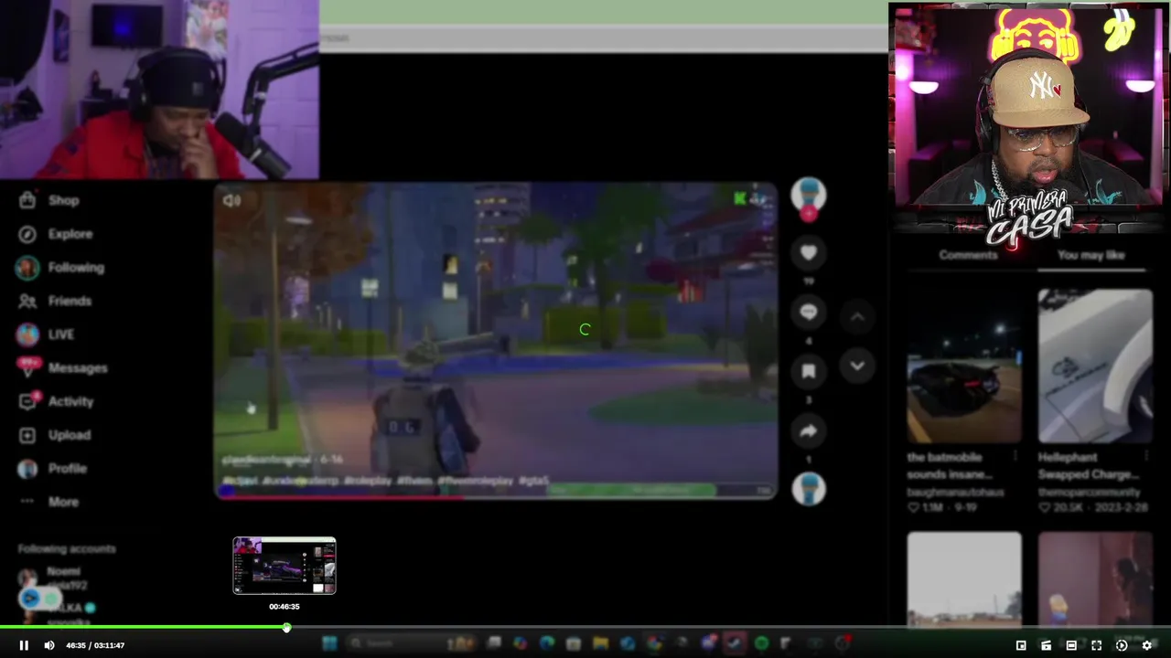This screenshot has width=1171, height=658.
Task: Open the Edge browser icon in taskbar
Action: [547, 643]
